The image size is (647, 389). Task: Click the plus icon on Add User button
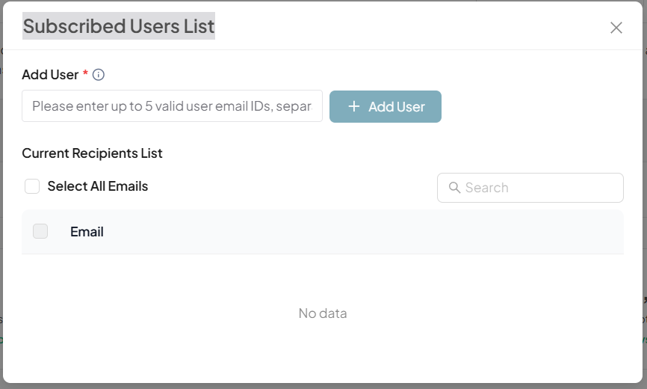354,106
